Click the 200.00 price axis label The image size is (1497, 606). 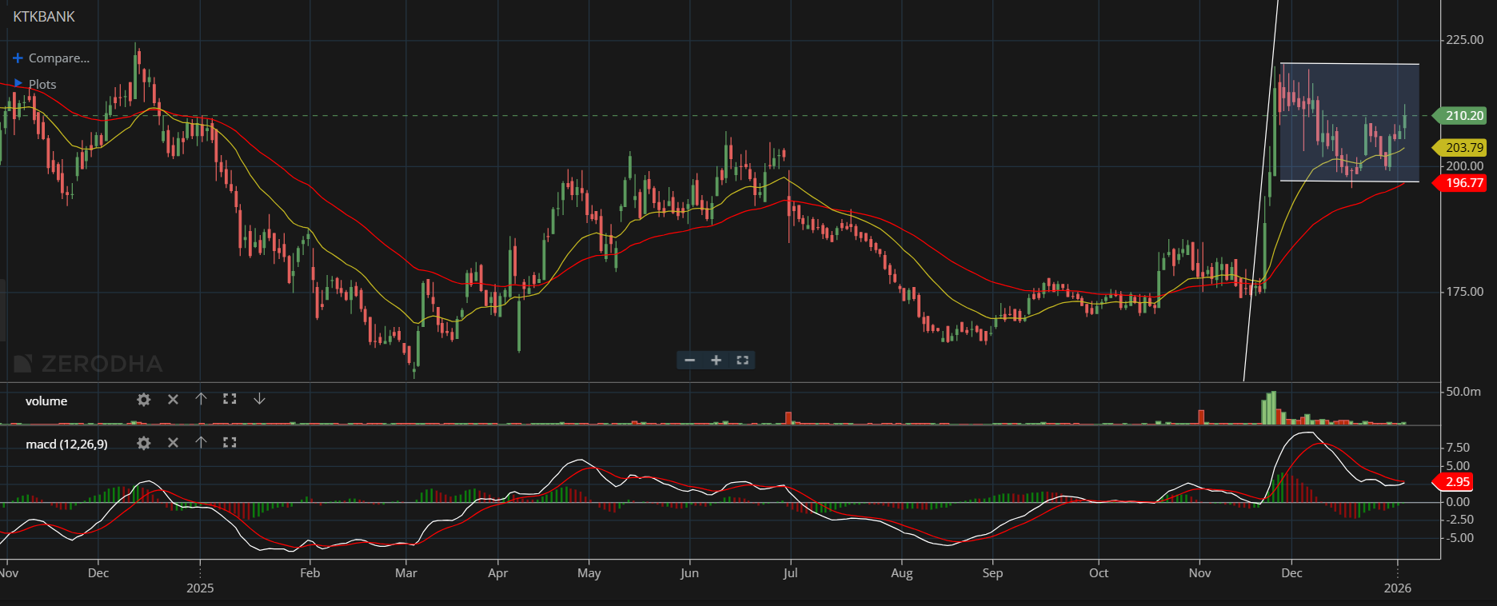pos(1465,166)
